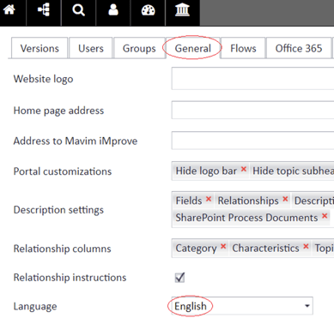The image size is (334, 330).
Task: Click the Description settings label
Action: tap(58, 210)
